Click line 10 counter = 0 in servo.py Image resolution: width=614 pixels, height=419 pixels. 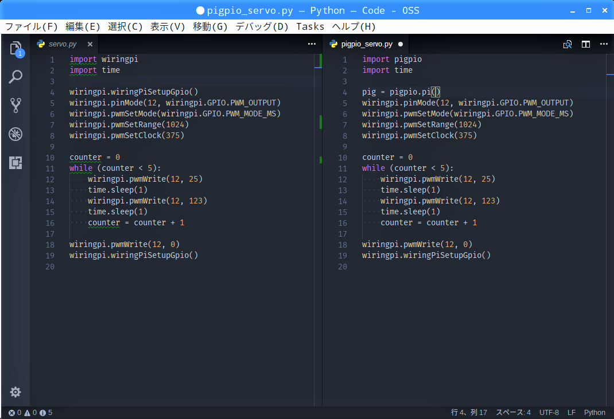pyautogui.click(x=95, y=157)
